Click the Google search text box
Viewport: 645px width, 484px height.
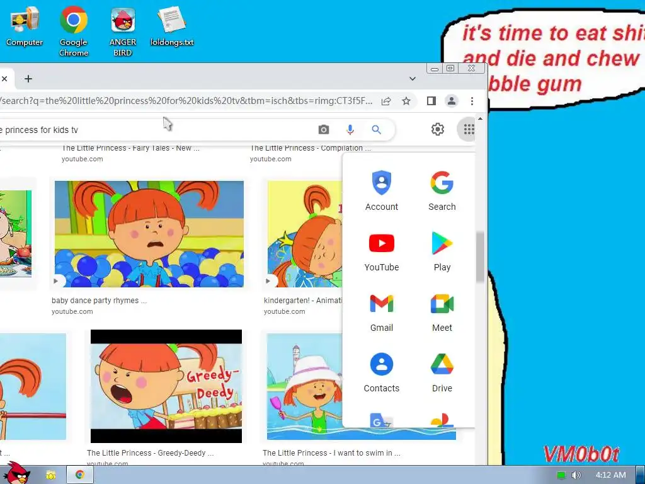[x=156, y=130]
